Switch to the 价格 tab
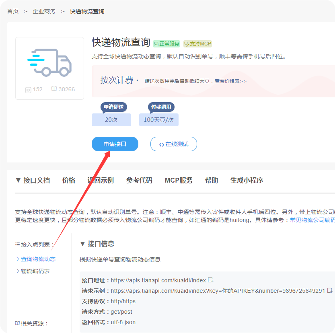The image size is (335, 333). tap(68, 180)
